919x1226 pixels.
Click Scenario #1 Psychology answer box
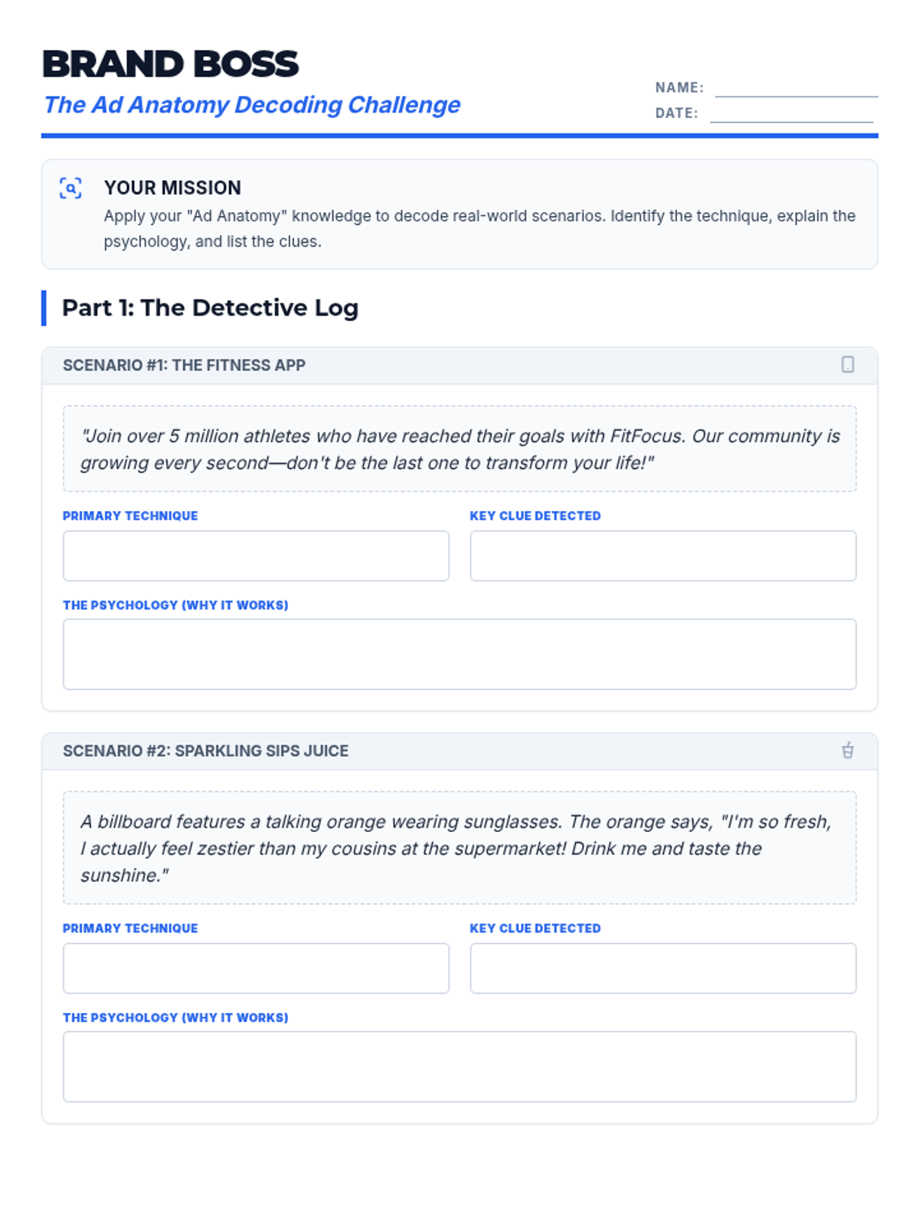[459, 654]
